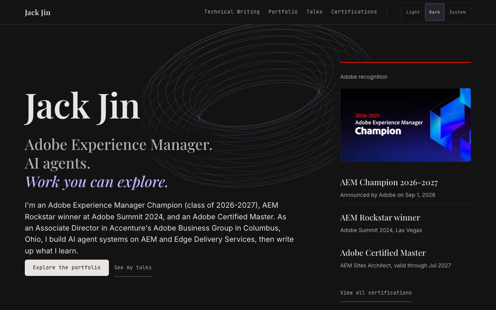The image size is (496, 310).
Task: Visit the Certifications nav item
Action: 354,12
